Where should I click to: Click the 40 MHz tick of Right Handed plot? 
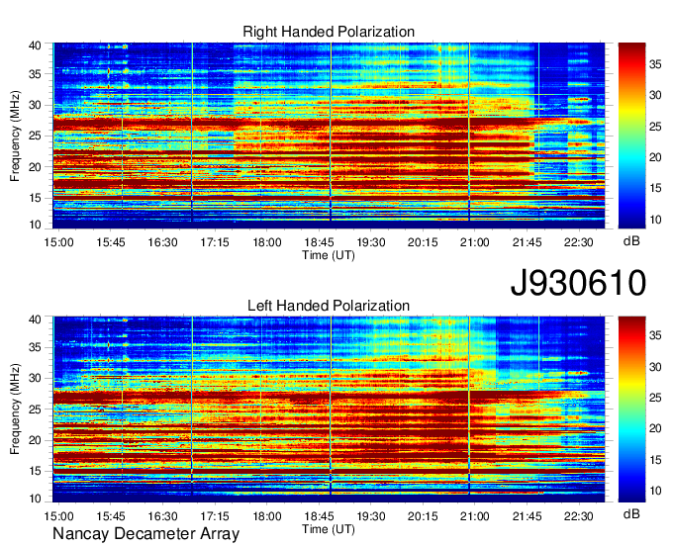tap(35, 45)
